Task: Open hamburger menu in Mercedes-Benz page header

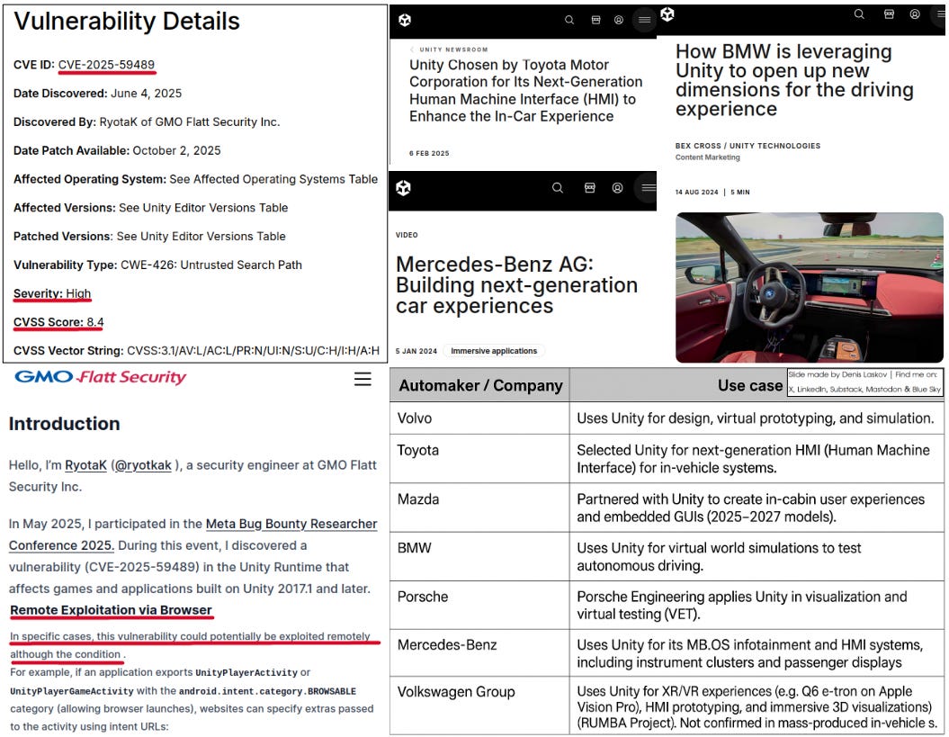Action: [648, 188]
